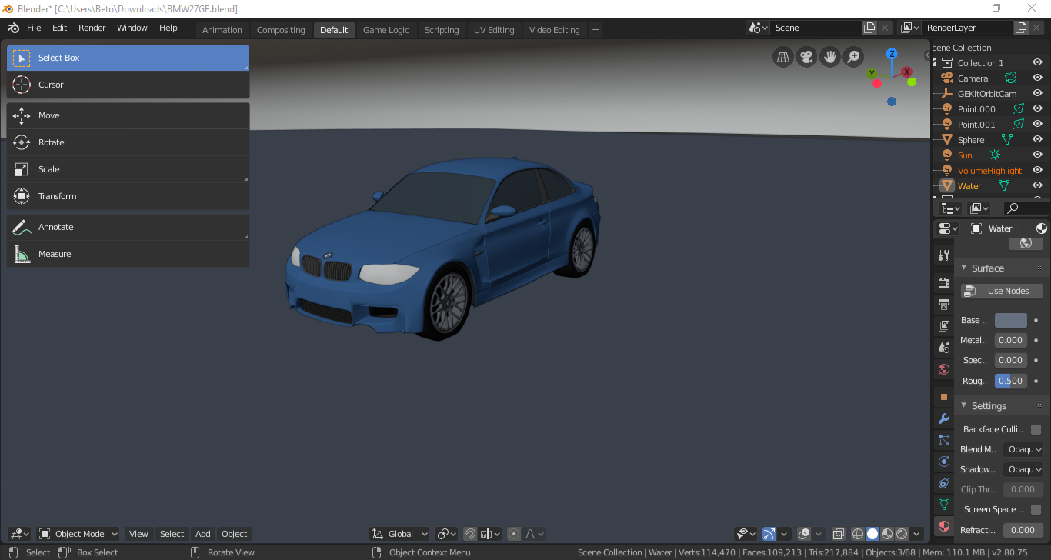Switch to the UV Editing workspace tab
The height and width of the screenshot is (560, 1051).
(x=494, y=30)
